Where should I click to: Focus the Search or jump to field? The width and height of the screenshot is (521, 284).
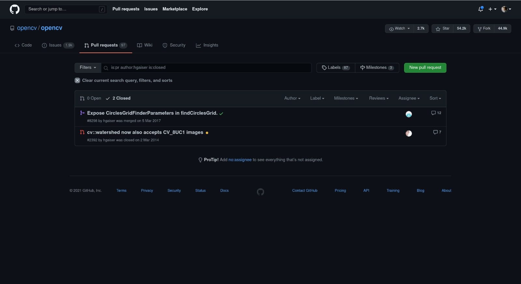pos(66,9)
